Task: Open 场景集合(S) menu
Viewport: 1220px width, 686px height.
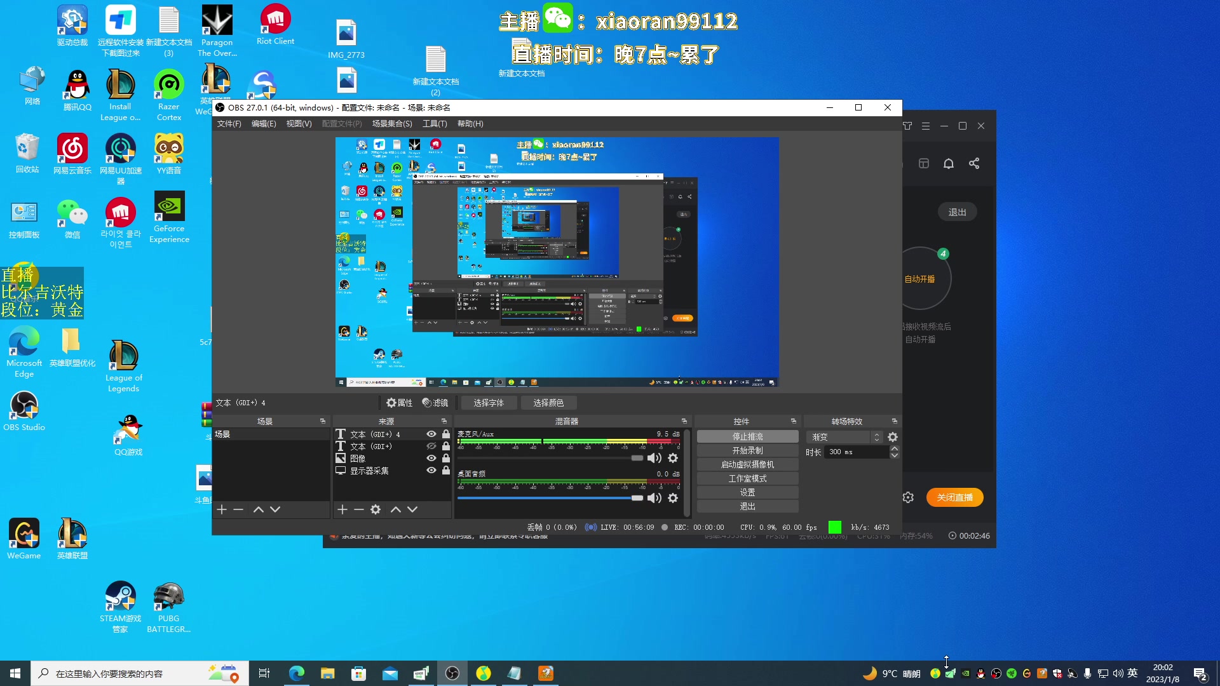Action: [x=392, y=124]
